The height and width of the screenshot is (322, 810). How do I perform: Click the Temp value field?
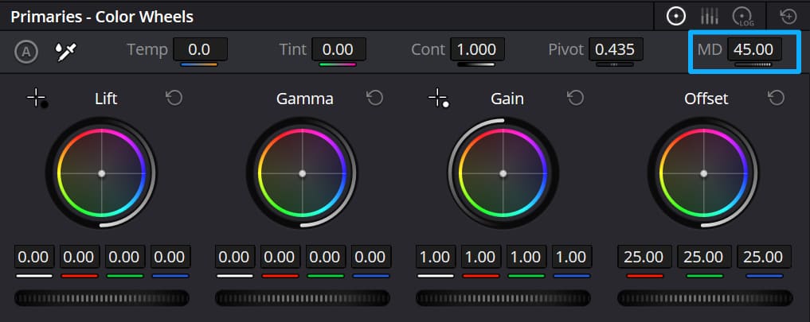point(200,49)
